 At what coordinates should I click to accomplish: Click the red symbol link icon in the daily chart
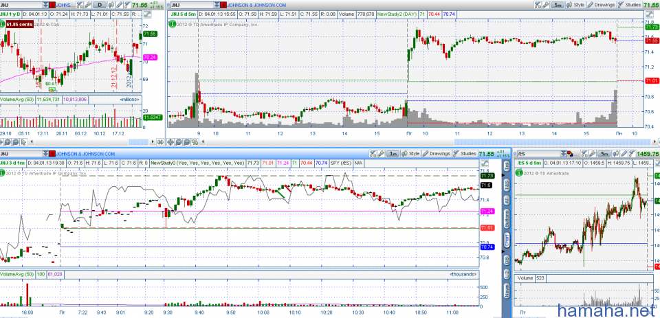click(52, 5)
